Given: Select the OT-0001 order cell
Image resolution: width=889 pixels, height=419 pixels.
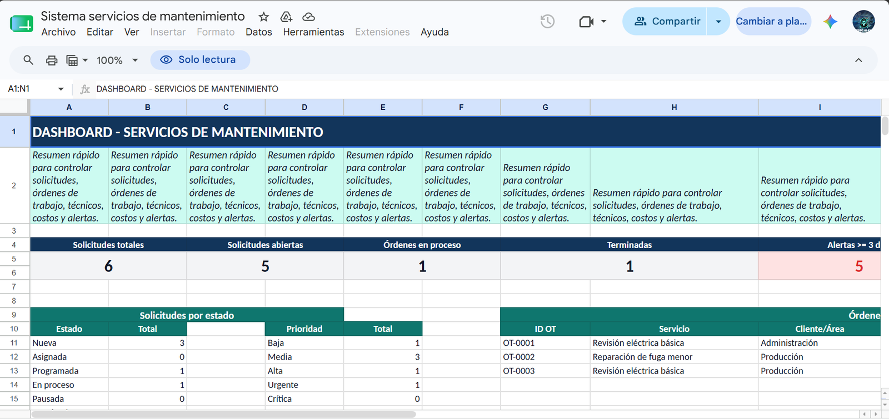Looking at the screenshot, I should (x=545, y=343).
